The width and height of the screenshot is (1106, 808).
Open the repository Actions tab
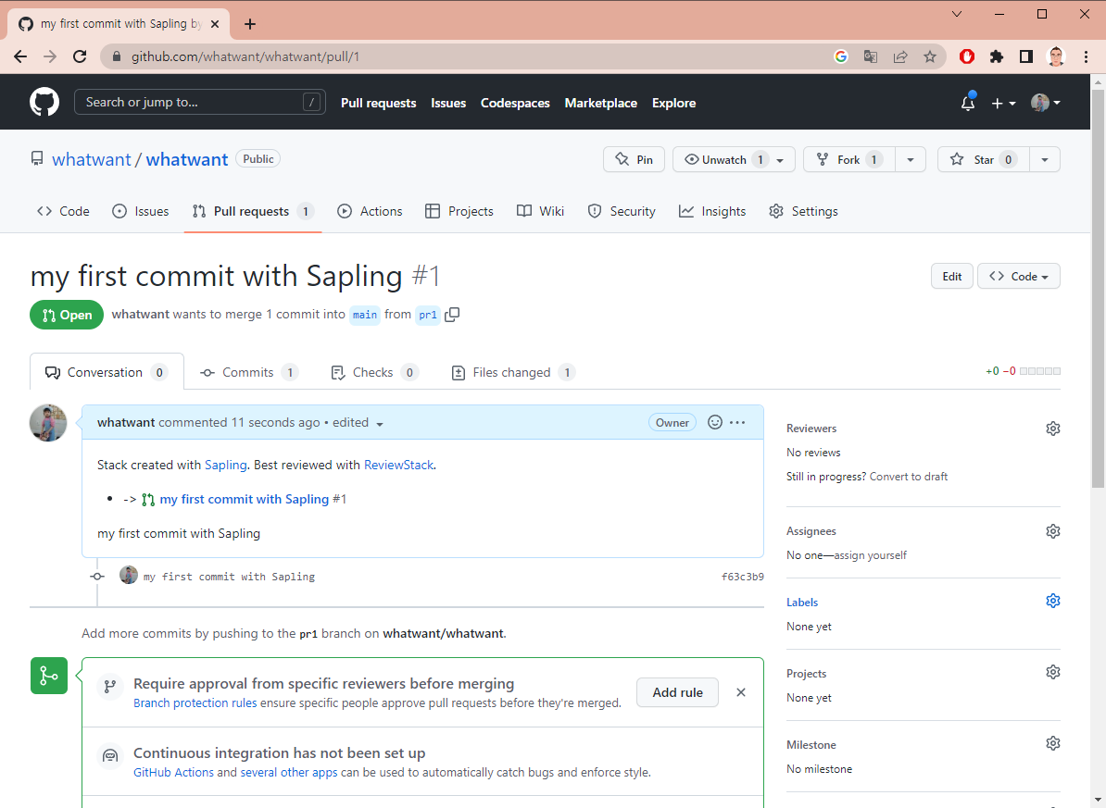370,212
